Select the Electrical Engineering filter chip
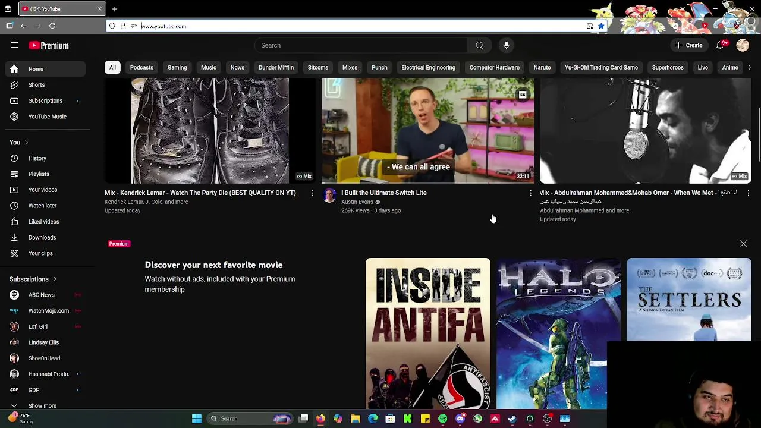 pos(428,67)
